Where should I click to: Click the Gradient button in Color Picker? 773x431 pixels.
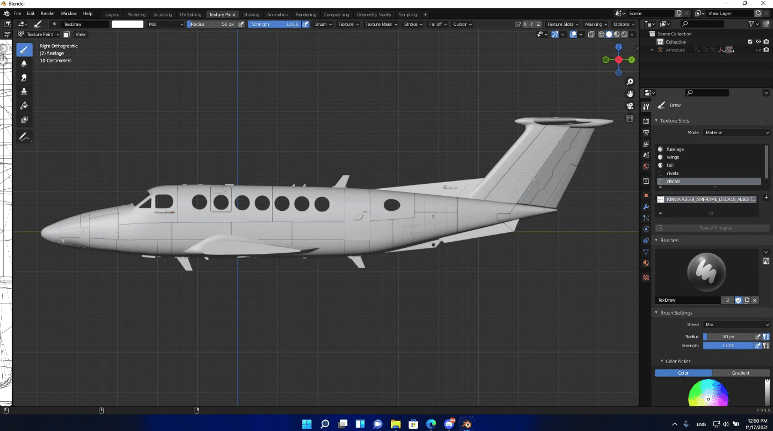pyautogui.click(x=740, y=373)
